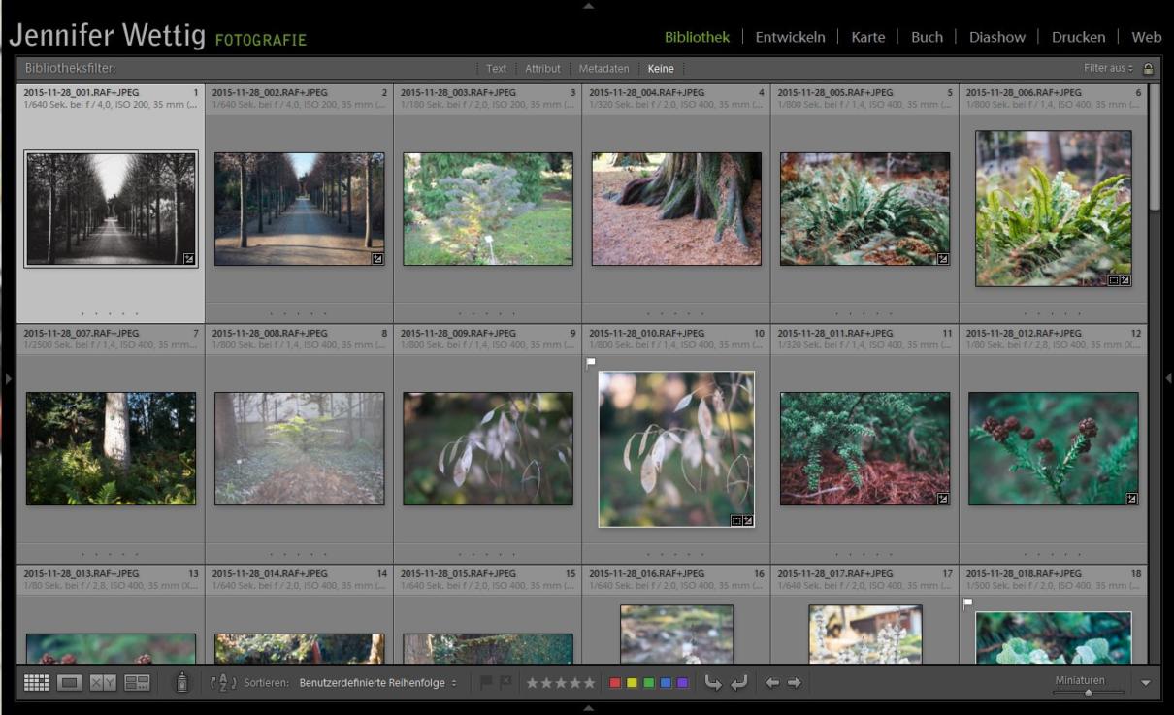This screenshot has height=715, width=1174.
Task: Select the forest tree trunk thumbnail 007
Action: tap(111, 448)
